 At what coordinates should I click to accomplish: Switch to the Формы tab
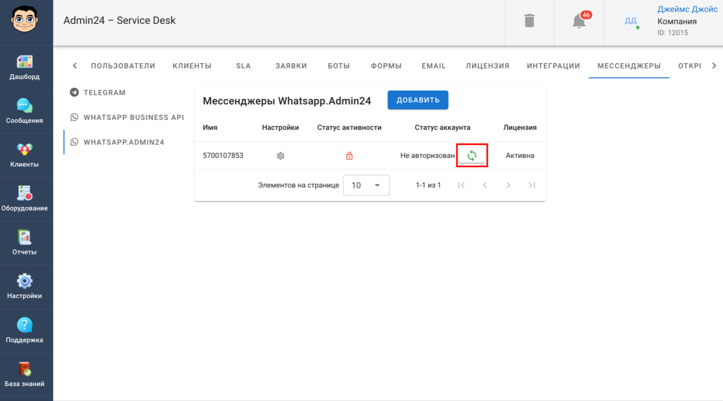(386, 66)
